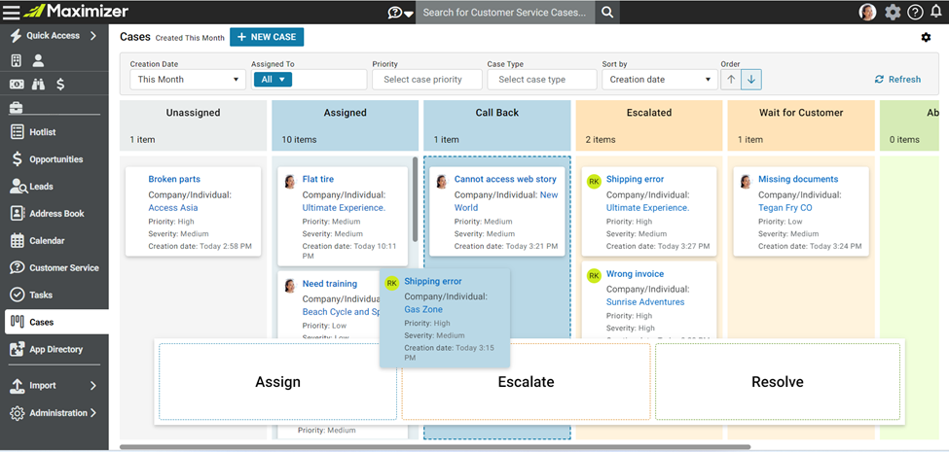Image resolution: width=949 pixels, height=452 pixels.
Task: Open the binoculars quick access icon
Action: pos(39,85)
